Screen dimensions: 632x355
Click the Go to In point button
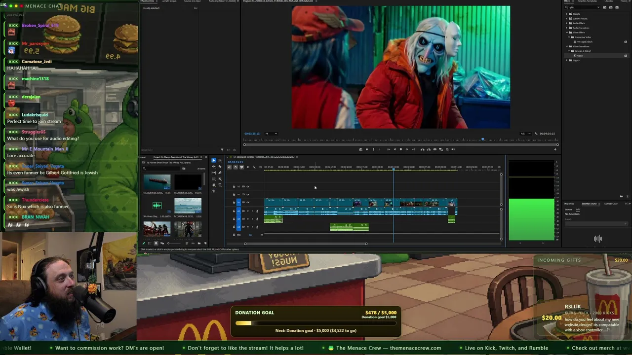pyautogui.click(x=389, y=149)
